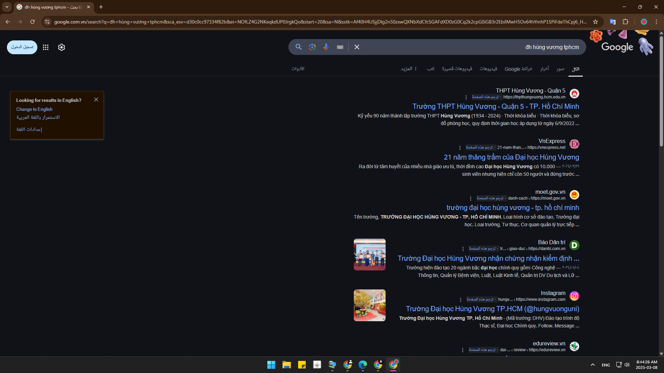Click the VnExpress site favicon
The width and height of the screenshot is (664, 373).
pos(574,144)
